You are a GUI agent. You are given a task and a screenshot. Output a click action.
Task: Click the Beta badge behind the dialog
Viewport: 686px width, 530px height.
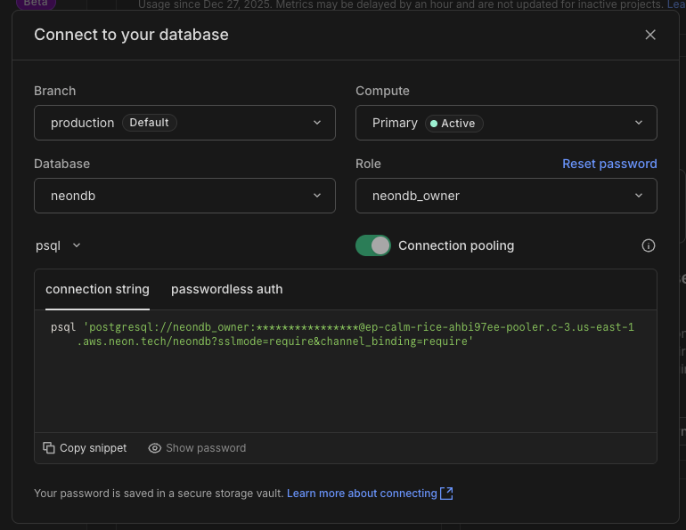click(36, 4)
